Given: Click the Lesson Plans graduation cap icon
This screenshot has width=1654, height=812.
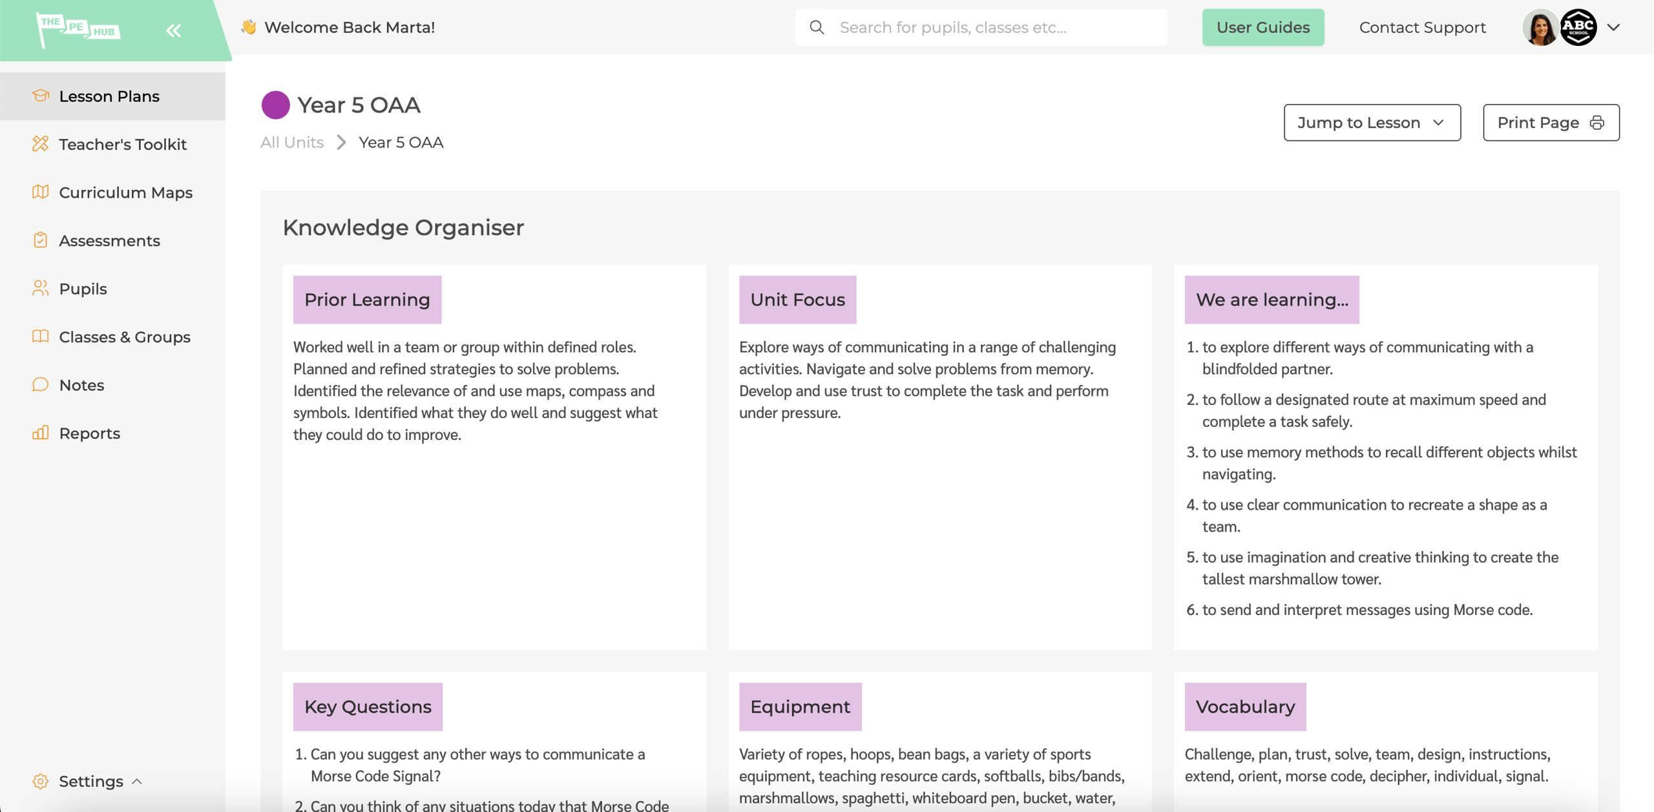Looking at the screenshot, I should click(41, 96).
